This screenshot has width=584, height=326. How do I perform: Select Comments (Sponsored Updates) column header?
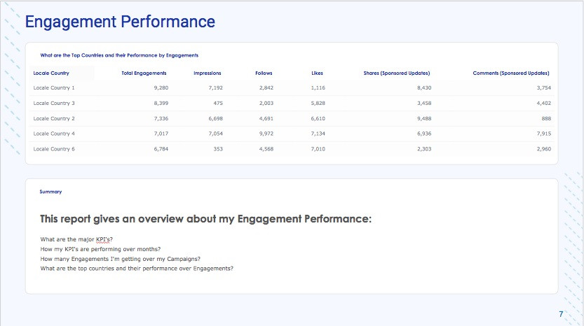511,73
